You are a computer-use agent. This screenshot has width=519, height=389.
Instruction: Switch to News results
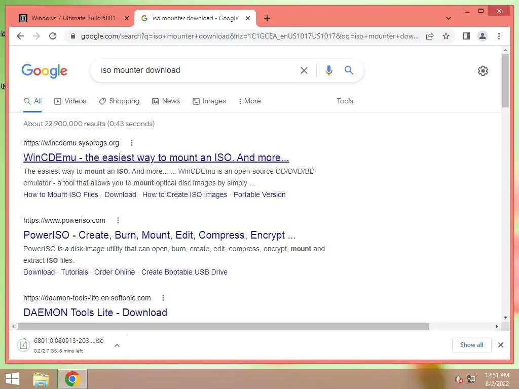(166, 101)
